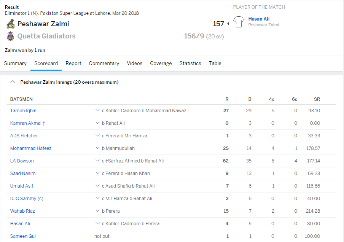
Task: View the points Table tab
Action: 215,64
